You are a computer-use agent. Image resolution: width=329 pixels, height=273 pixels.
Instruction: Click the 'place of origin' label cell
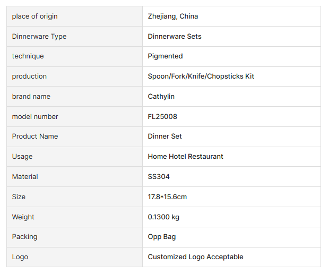[x=35, y=16]
